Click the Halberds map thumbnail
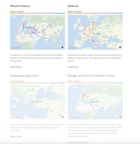Viewport: 140px width, 144px height. tap(95, 32)
